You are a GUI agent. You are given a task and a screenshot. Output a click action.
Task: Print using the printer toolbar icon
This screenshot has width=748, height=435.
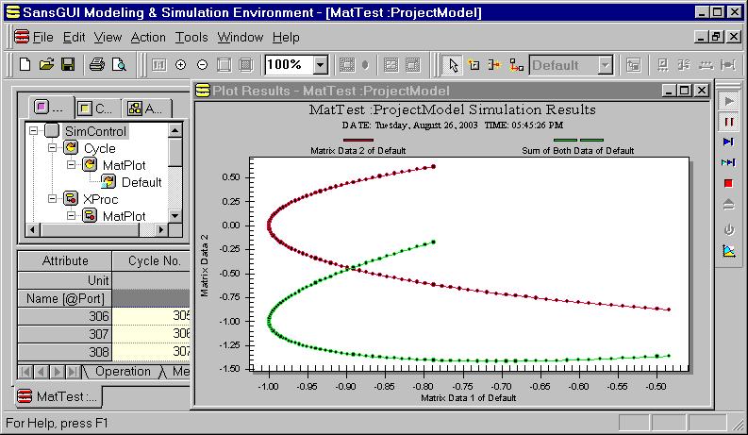pyautogui.click(x=97, y=64)
